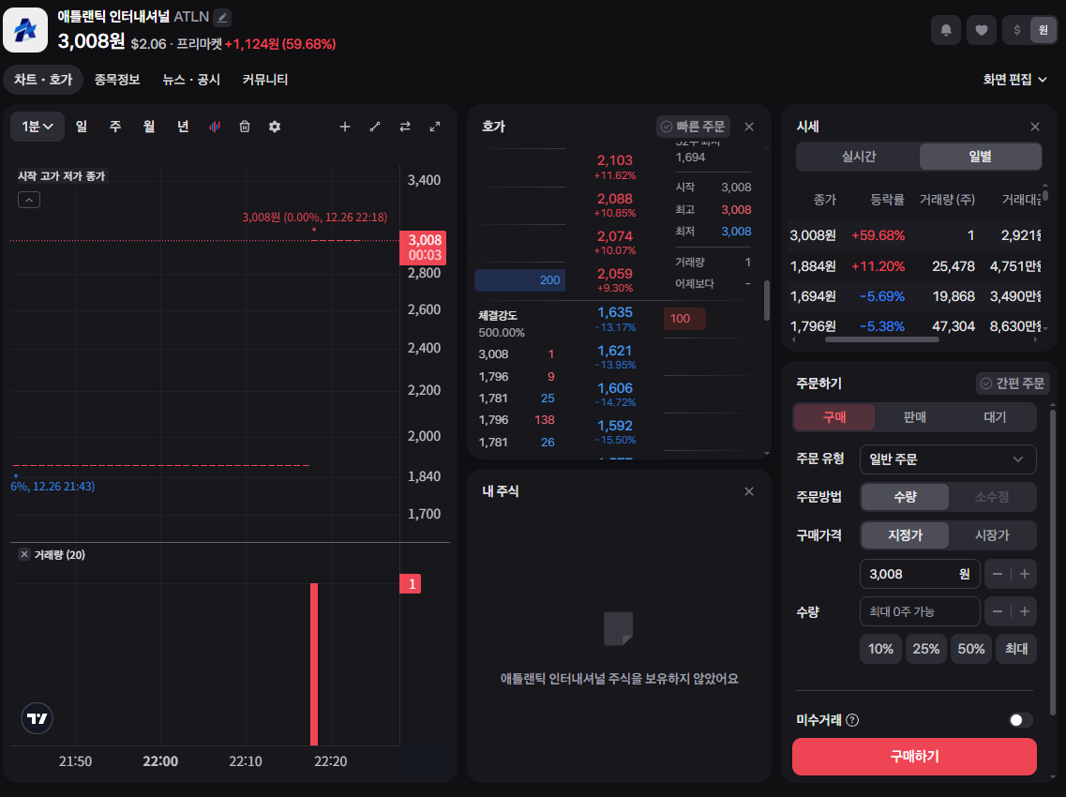The height and width of the screenshot is (797, 1066).
Task: Decrease quantity with minus button
Action: click(998, 611)
